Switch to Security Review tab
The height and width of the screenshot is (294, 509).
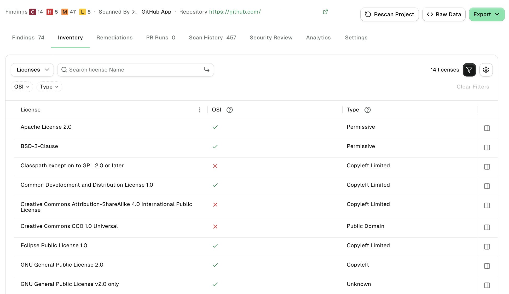271,38
